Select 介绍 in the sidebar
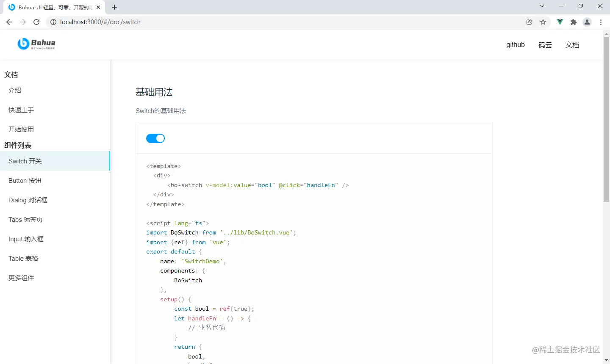Image resolution: width=610 pixels, height=364 pixels. click(55, 90)
